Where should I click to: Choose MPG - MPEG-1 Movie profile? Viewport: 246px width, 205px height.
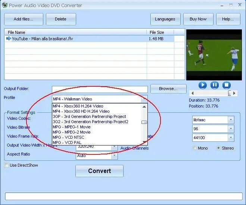(97, 127)
